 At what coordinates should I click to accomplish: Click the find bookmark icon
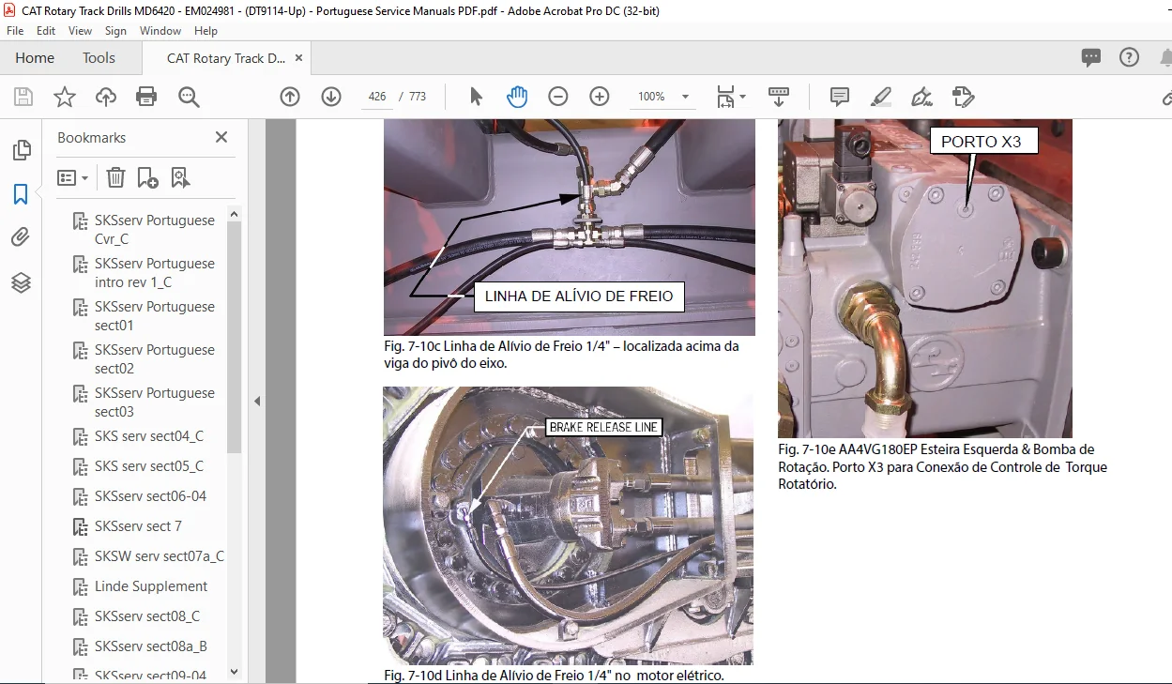coord(180,177)
